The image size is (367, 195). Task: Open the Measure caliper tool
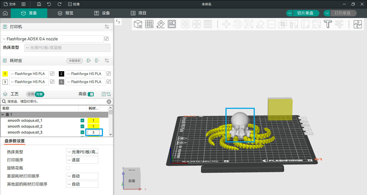339,24
